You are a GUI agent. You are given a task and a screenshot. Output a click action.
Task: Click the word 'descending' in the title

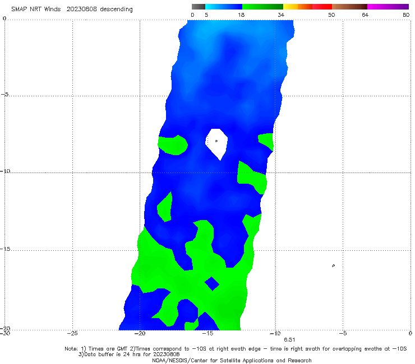[x=117, y=10]
